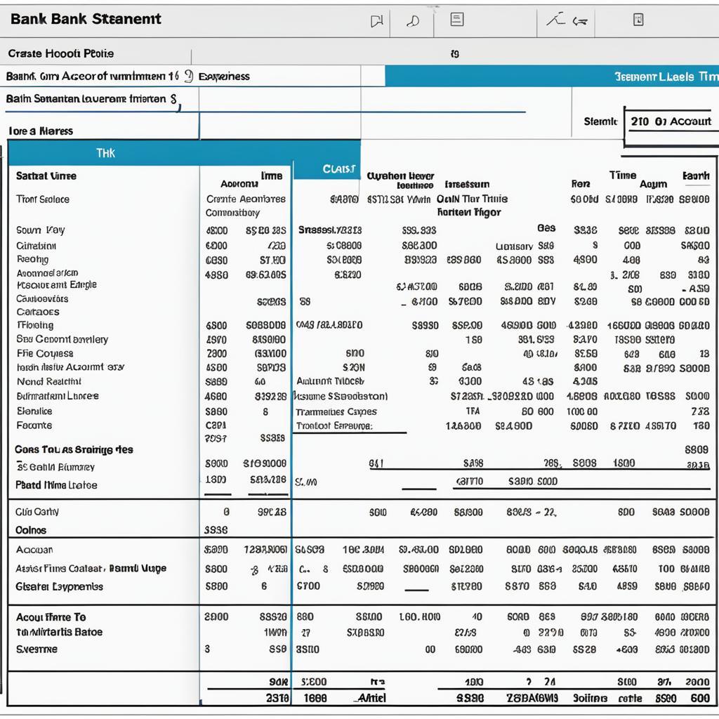Open the 'Eapyeiness' tab
This screenshot has height=719, width=719.
coord(224,77)
